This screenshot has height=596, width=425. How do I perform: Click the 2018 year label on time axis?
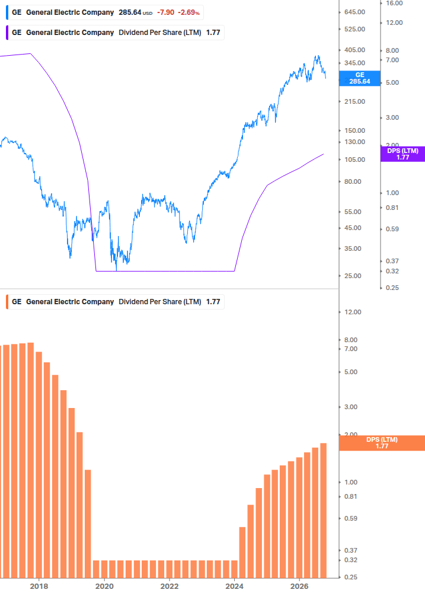(39, 587)
